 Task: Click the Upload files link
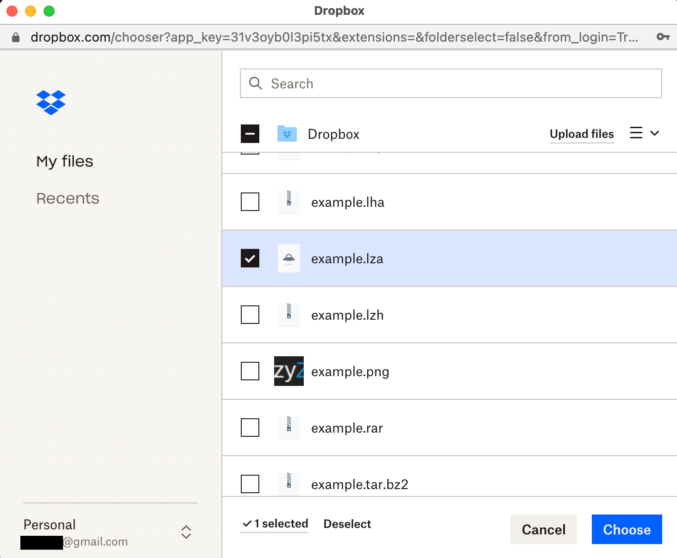pyautogui.click(x=582, y=134)
